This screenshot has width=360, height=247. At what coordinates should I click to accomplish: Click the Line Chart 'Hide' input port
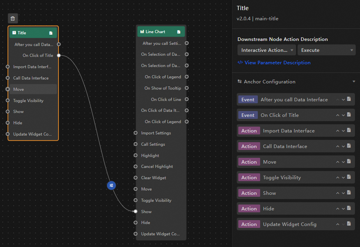coord(136,222)
